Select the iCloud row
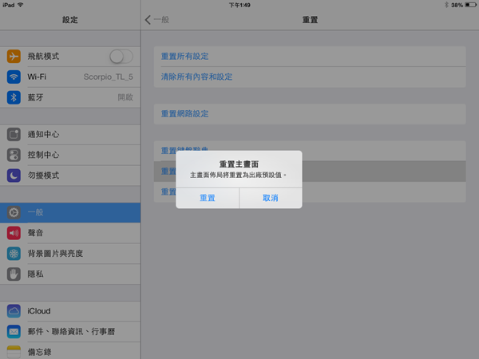Image resolution: width=479 pixels, height=359 pixels. 70,311
